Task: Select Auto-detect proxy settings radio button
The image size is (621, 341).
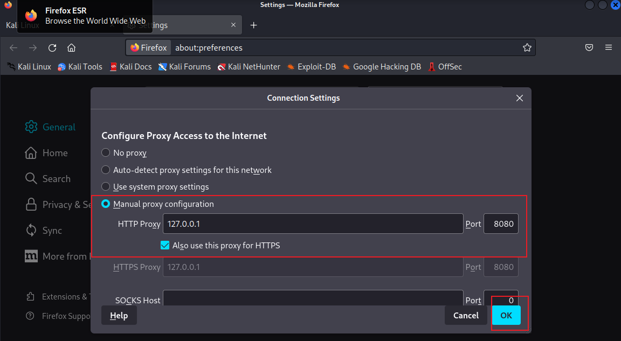Action: click(x=106, y=170)
